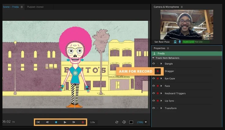Click the Eye Gaze label
The image size is (225, 130).
(x=170, y=78)
